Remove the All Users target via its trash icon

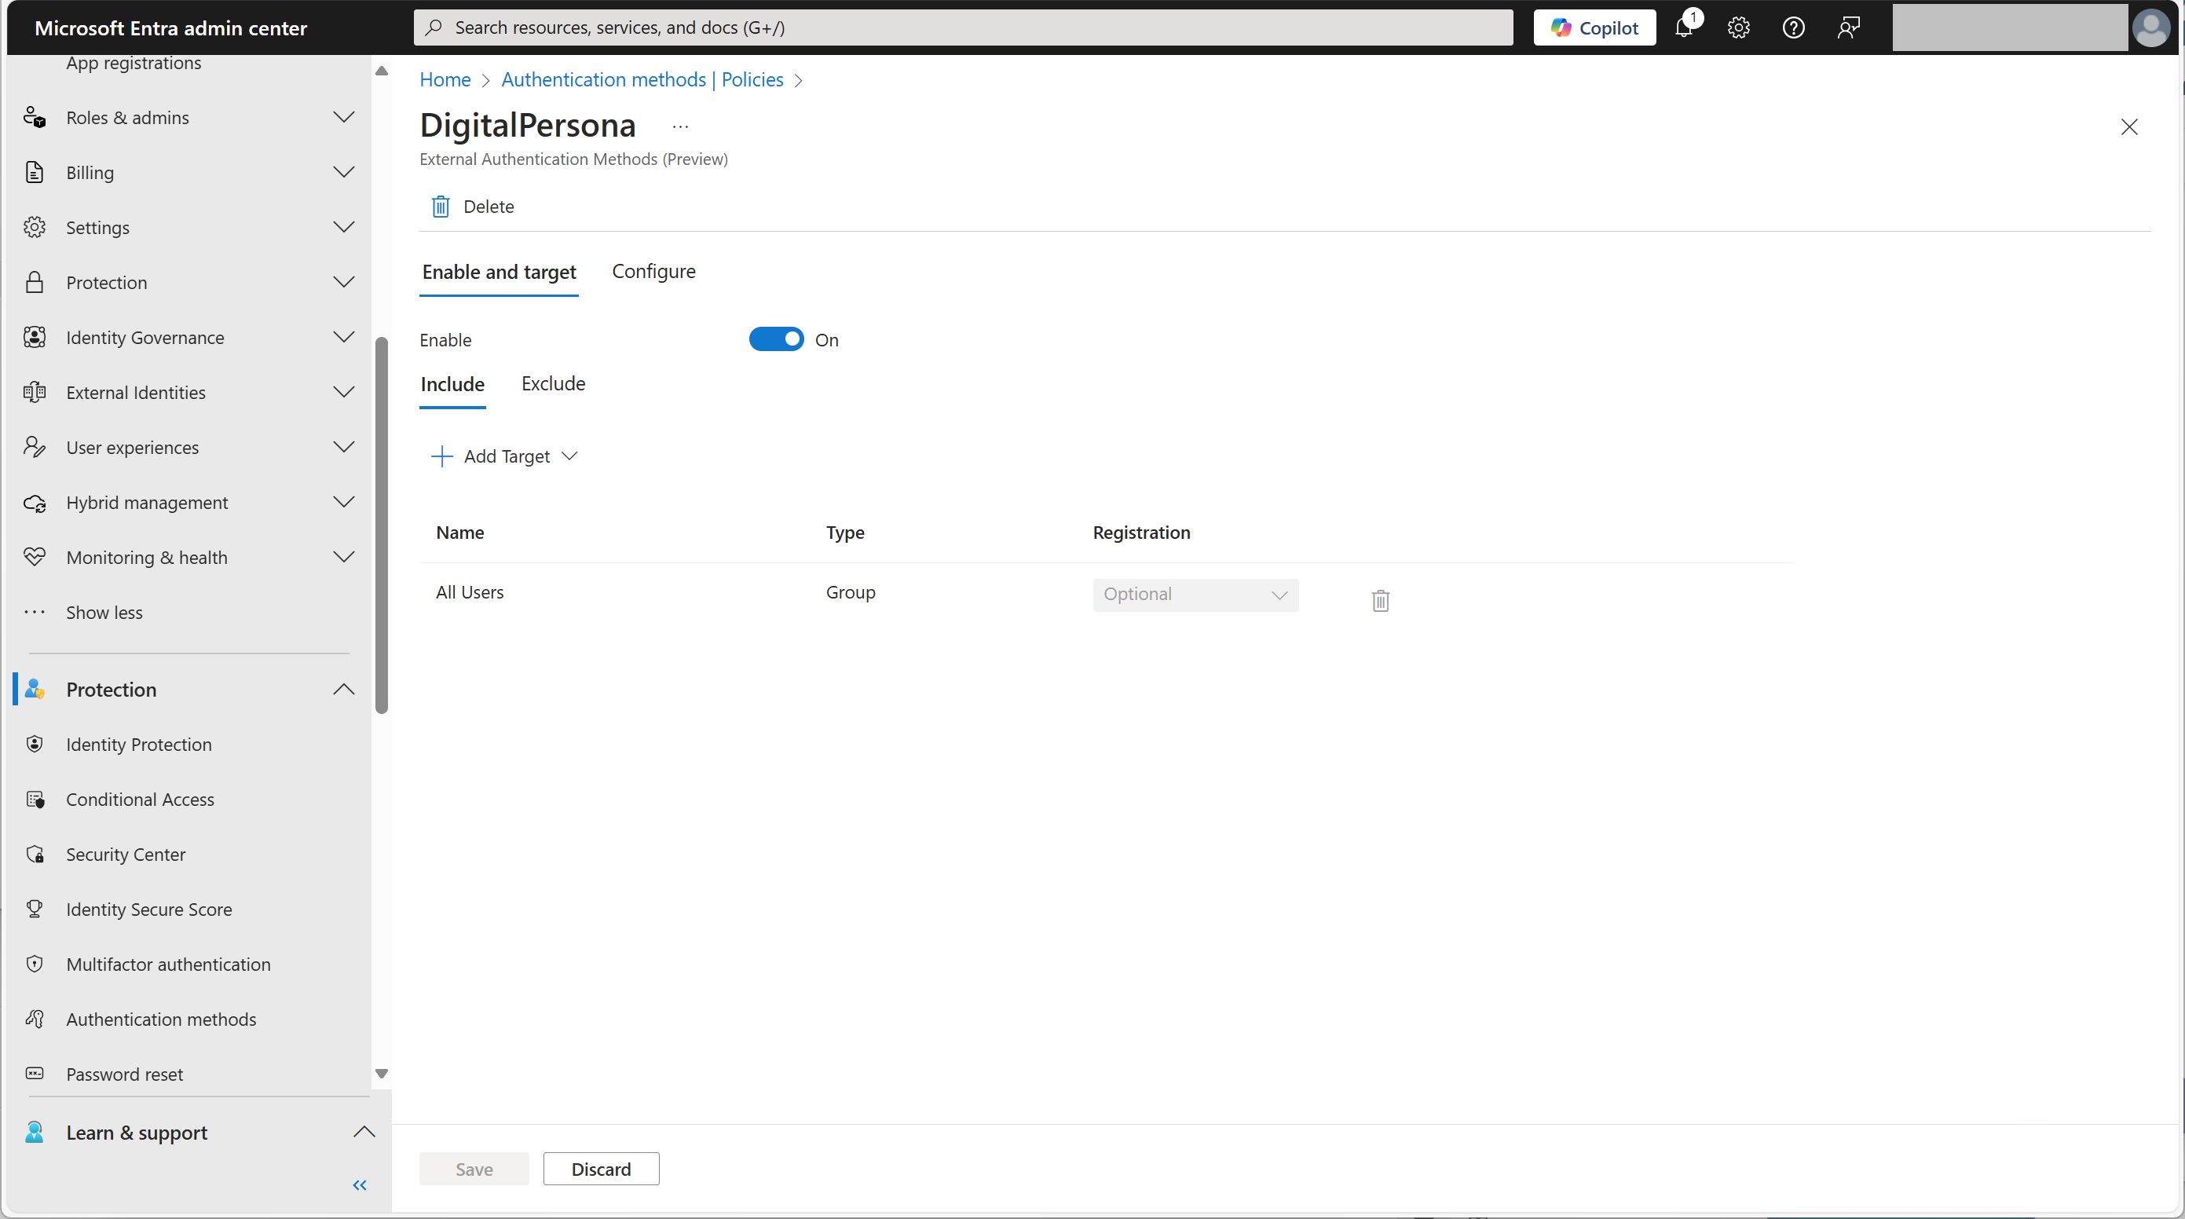pos(1380,600)
